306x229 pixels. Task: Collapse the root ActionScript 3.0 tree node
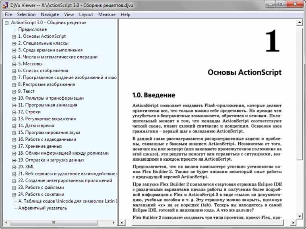[7, 23]
